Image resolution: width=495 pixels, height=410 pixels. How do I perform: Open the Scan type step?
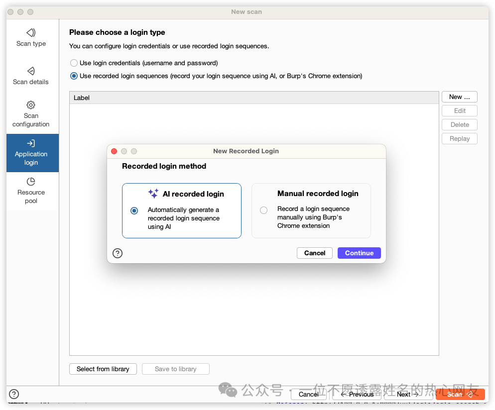click(x=31, y=37)
